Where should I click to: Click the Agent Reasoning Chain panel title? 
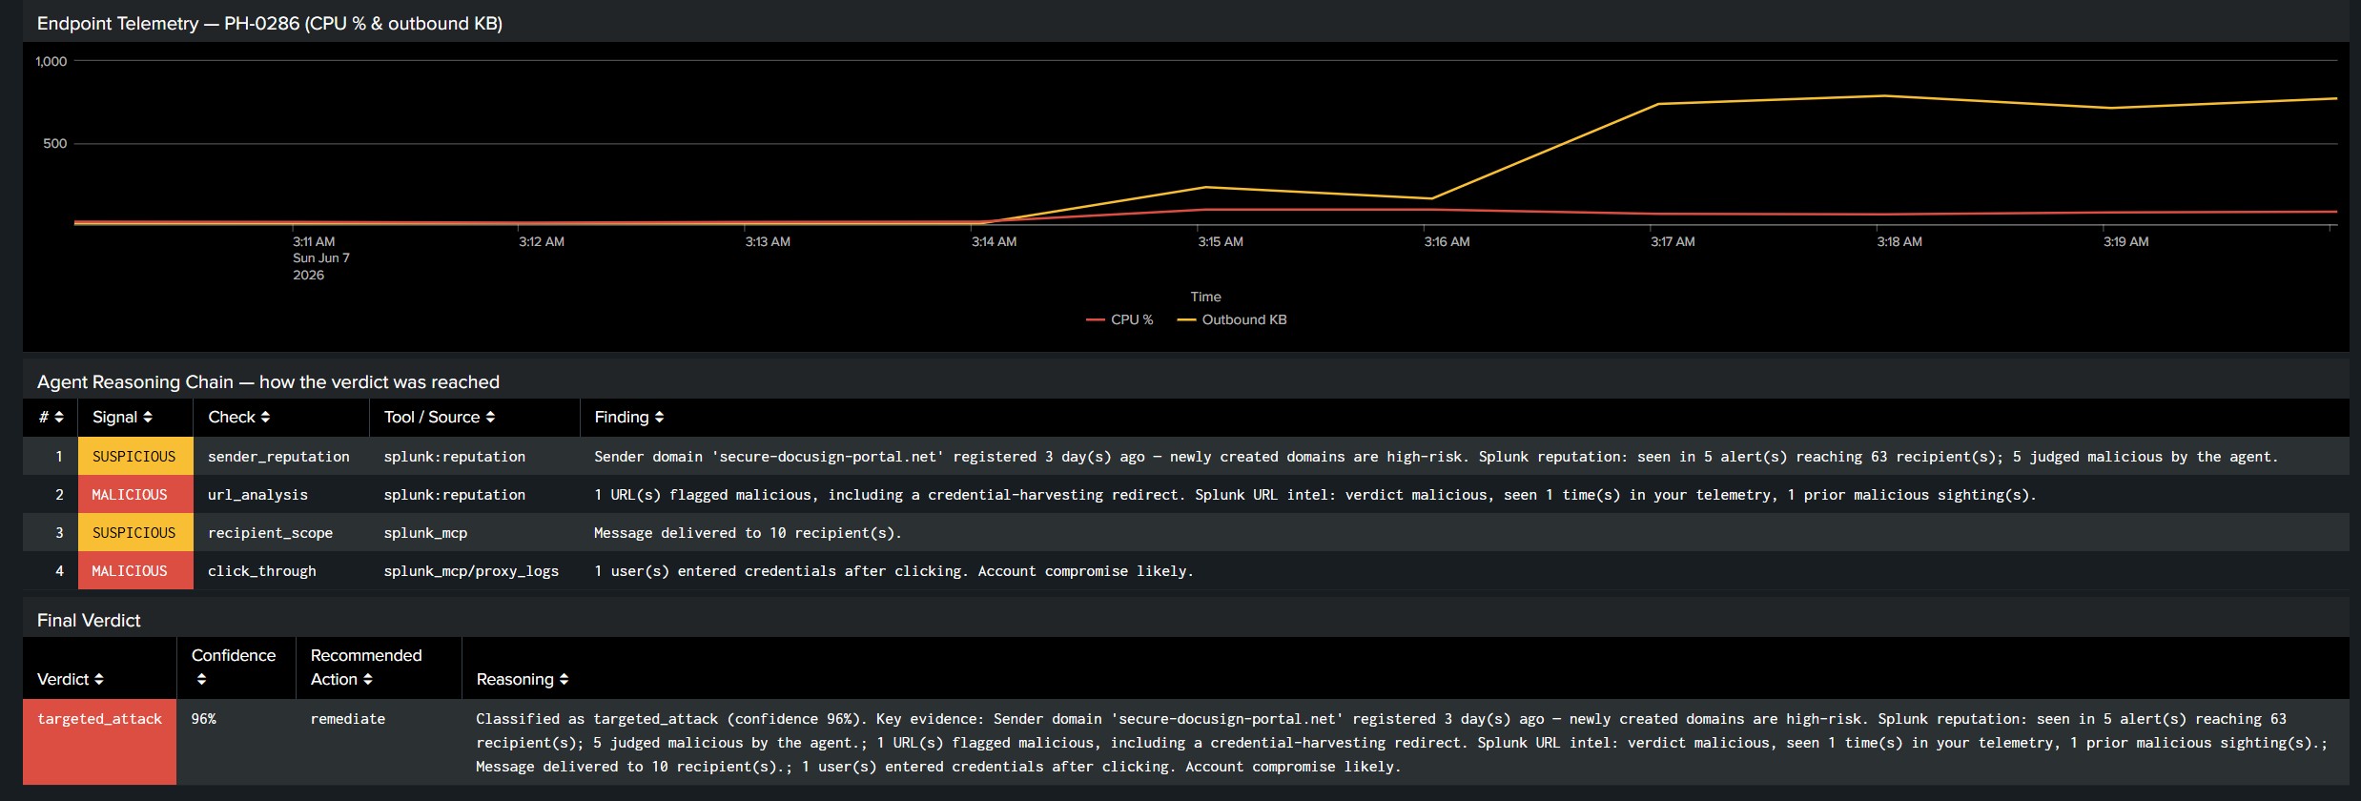point(268,381)
